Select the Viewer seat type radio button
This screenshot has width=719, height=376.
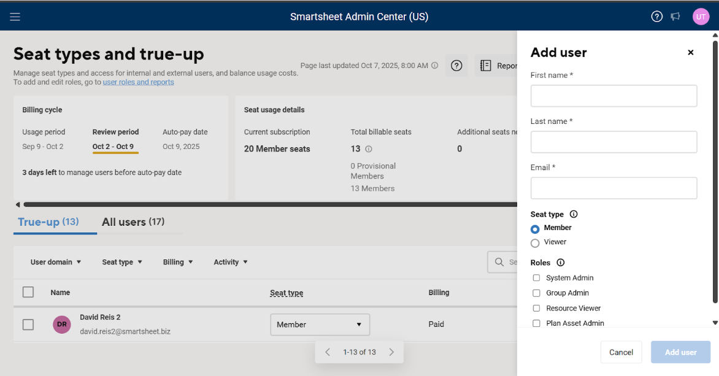click(x=534, y=242)
